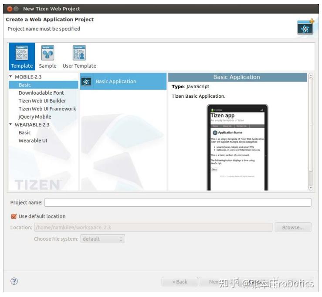Click the Project name input field
The image size is (322, 297).
[178, 202]
